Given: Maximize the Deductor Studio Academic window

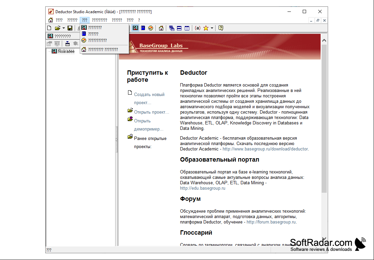Looking at the screenshot, I should coord(304,11).
